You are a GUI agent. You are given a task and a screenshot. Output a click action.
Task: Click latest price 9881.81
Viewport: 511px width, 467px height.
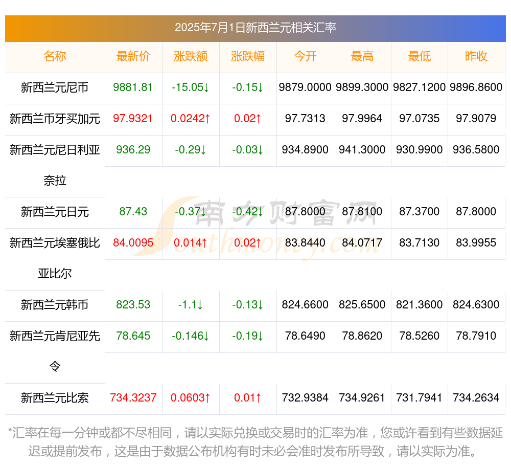point(133,87)
